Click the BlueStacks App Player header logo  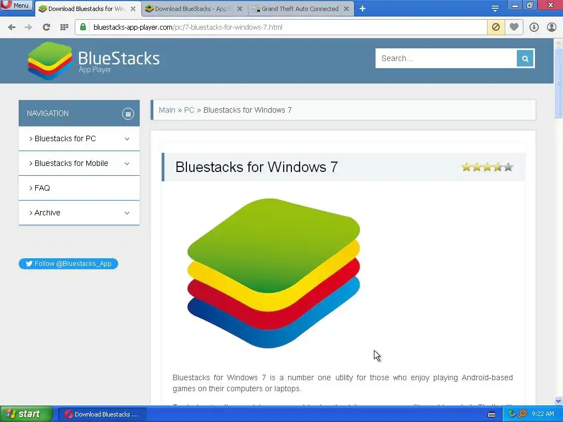pos(93,60)
